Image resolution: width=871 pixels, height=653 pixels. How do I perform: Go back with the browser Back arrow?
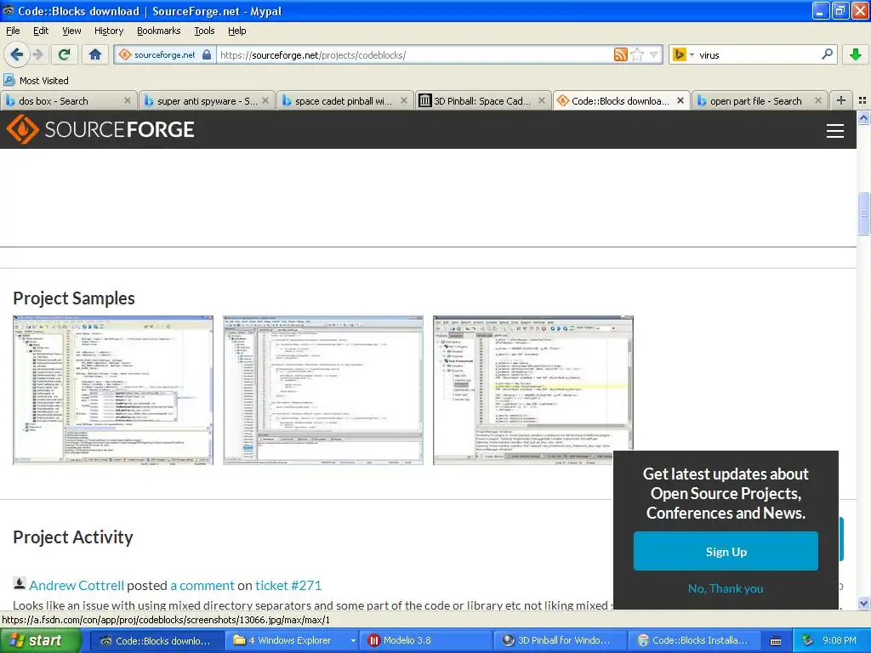[x=17, y=54]
